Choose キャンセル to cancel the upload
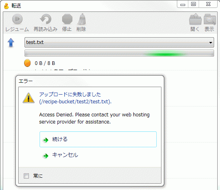 98,155
